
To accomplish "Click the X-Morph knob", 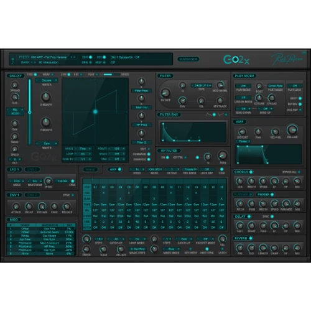I will click(46, 97).
